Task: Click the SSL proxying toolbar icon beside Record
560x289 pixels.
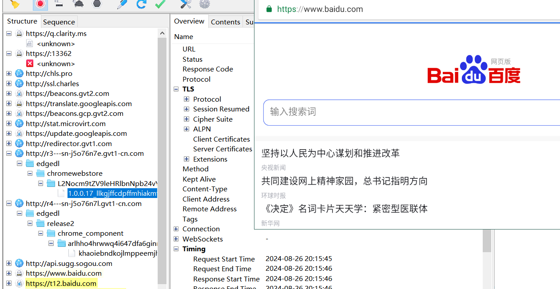Action: click(59, 4)
